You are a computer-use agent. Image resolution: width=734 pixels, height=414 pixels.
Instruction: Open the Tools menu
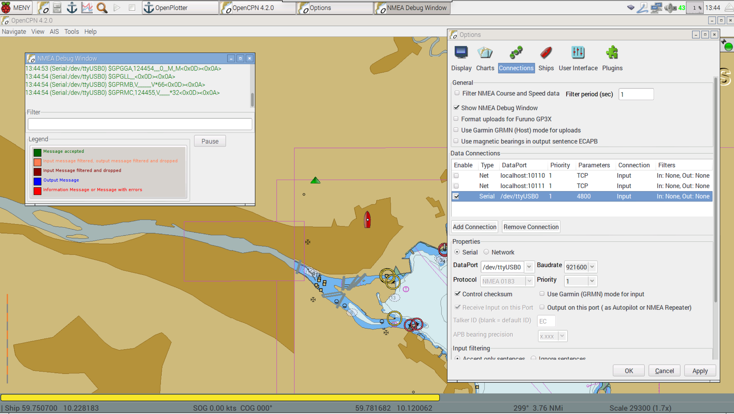pyautogui.click(x=71, y=32)
